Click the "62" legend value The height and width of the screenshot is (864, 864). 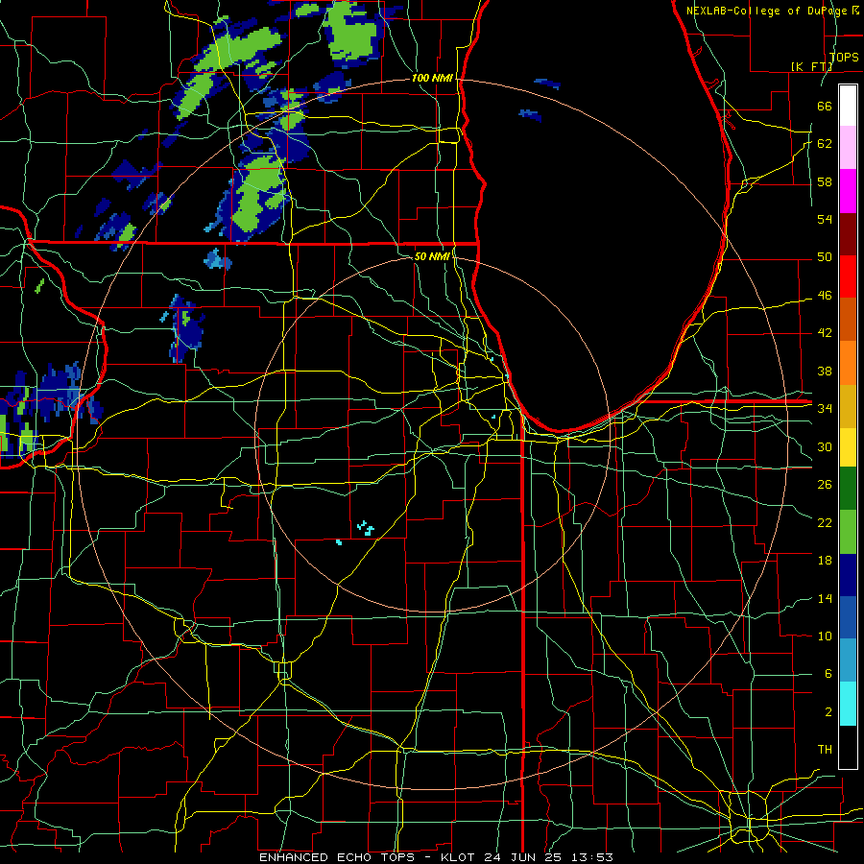[825, 144]
